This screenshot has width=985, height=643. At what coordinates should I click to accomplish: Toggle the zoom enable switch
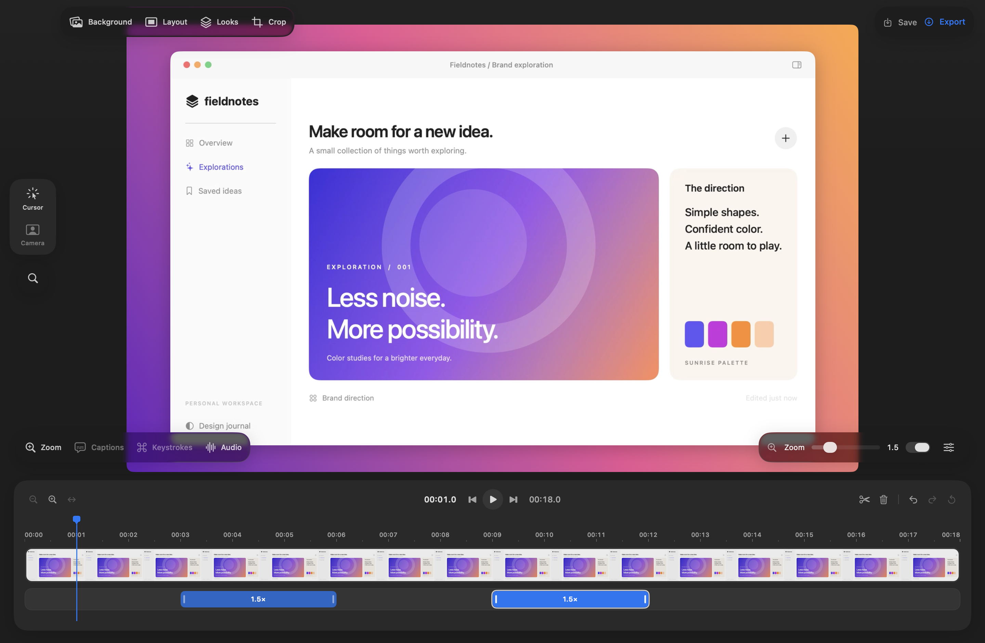(x=918, y=447)
